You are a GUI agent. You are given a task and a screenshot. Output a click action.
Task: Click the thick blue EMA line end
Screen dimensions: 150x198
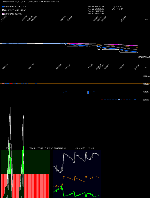click(138, 52)
